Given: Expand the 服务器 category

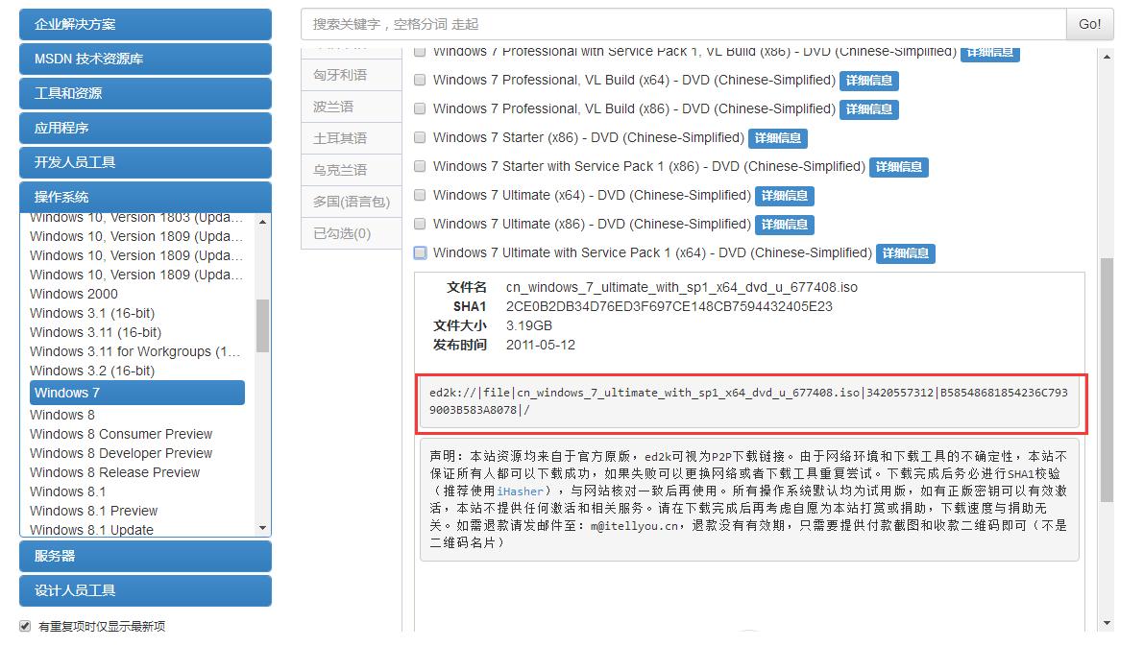Looking at the screenshot, I should (x=145, y=556).
